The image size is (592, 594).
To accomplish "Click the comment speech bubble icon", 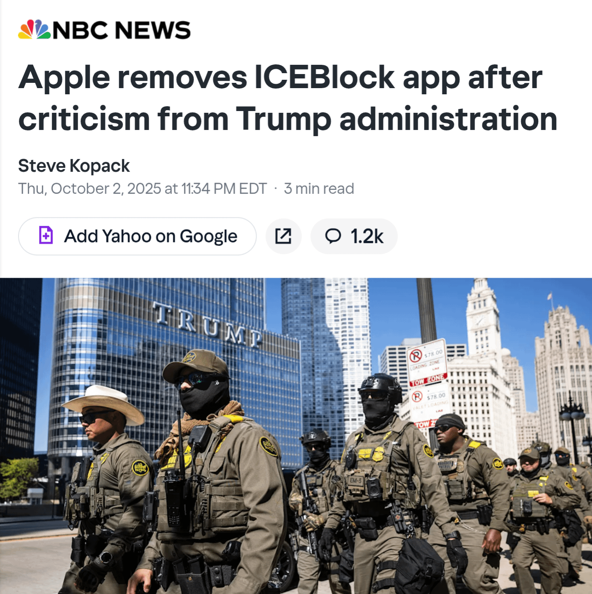I will (333, 236).
